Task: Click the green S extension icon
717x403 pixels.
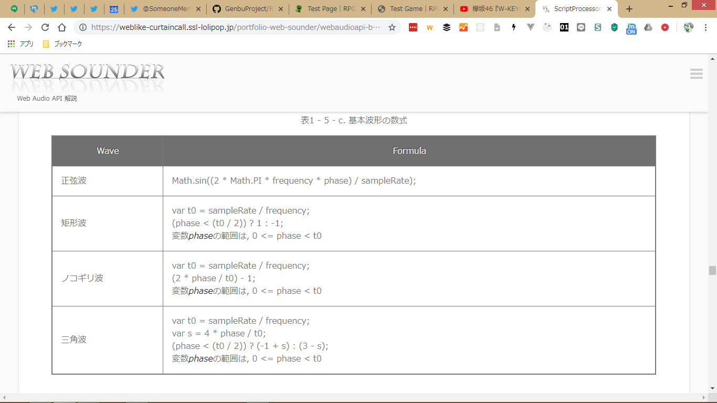Action: click(598, 27)
